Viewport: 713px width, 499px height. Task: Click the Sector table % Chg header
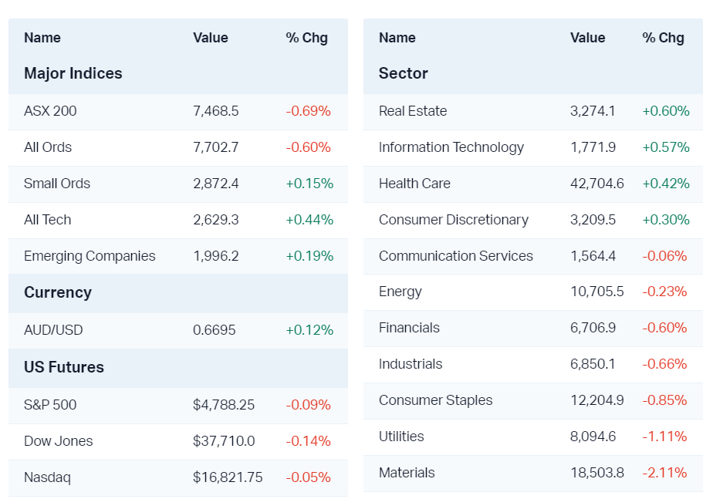point(663,38)
